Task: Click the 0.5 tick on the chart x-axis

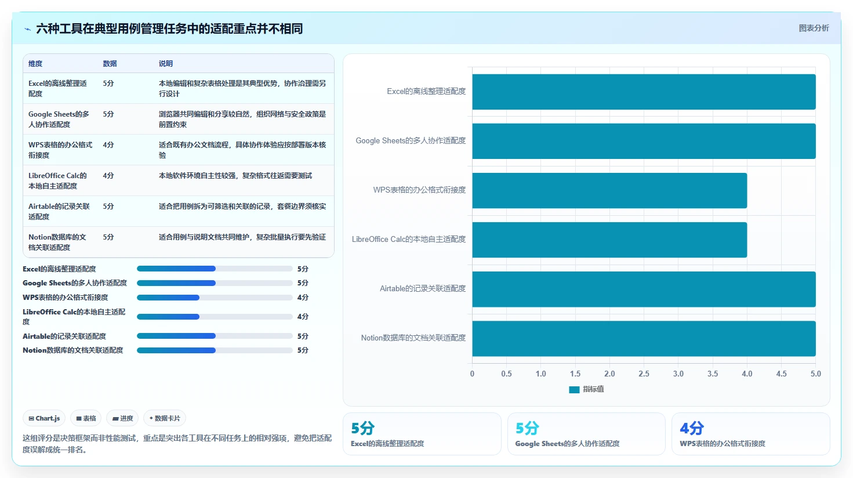Action: 506,374
